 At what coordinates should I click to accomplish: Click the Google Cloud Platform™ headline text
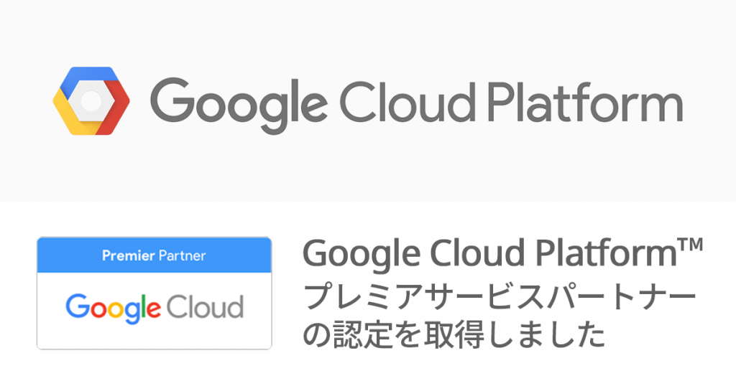pyautogui.click(x=502, y=254)
